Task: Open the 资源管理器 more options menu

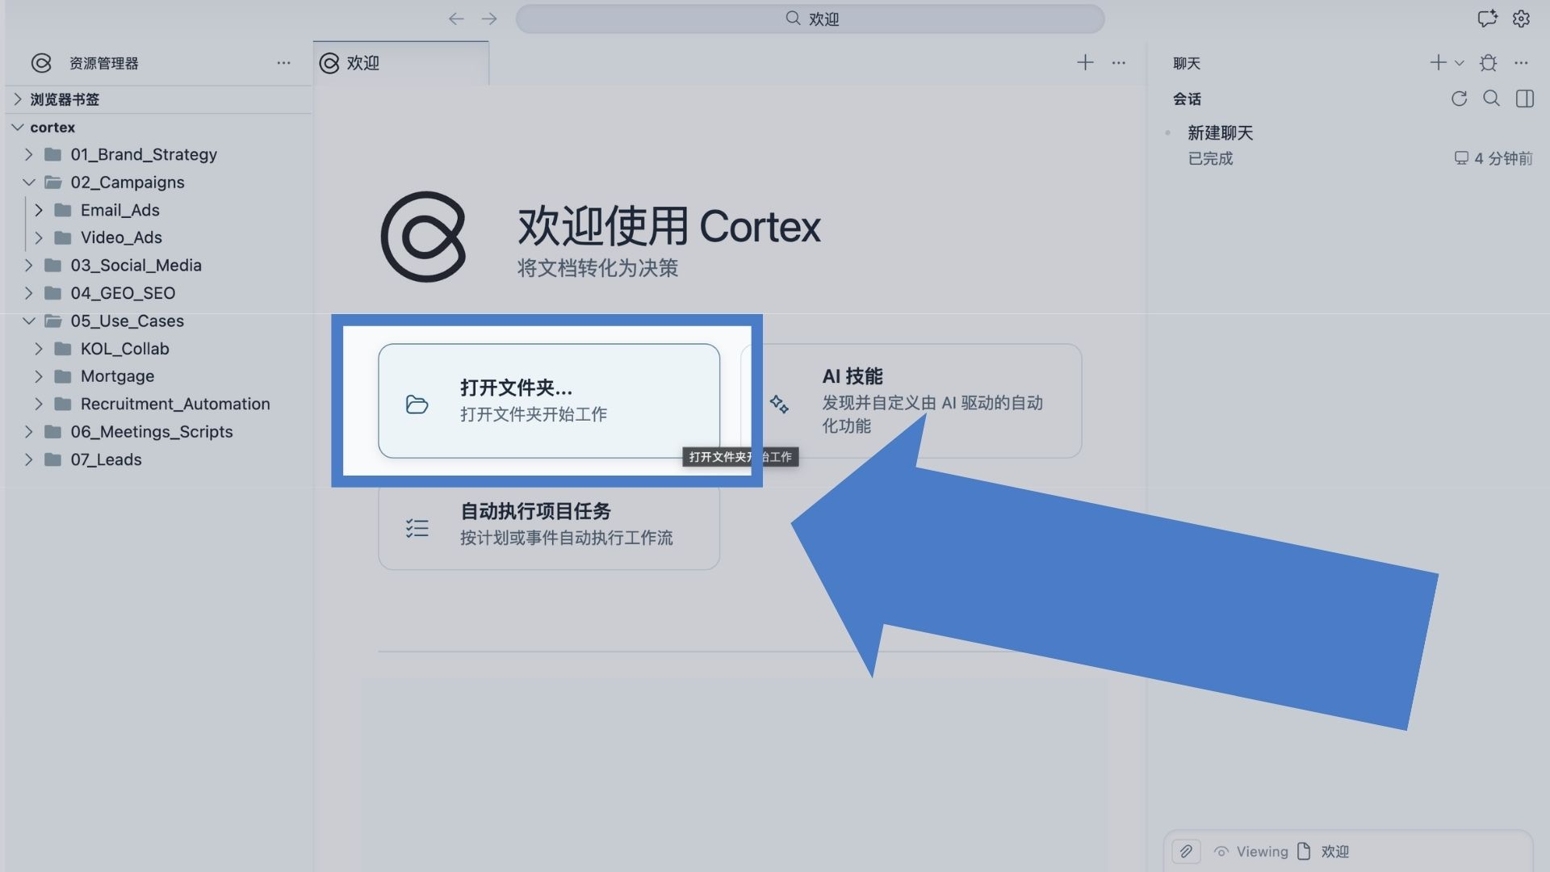Action: click(283, 63)
